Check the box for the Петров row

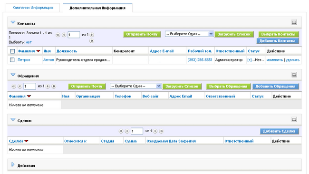click(12, 60)
